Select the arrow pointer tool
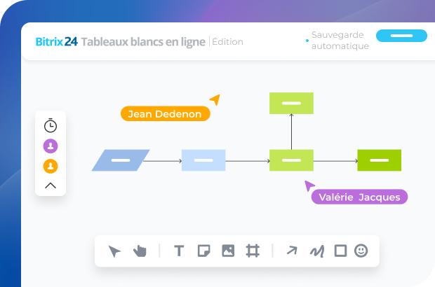The image size is (435, 287). (x=114, y=251)
